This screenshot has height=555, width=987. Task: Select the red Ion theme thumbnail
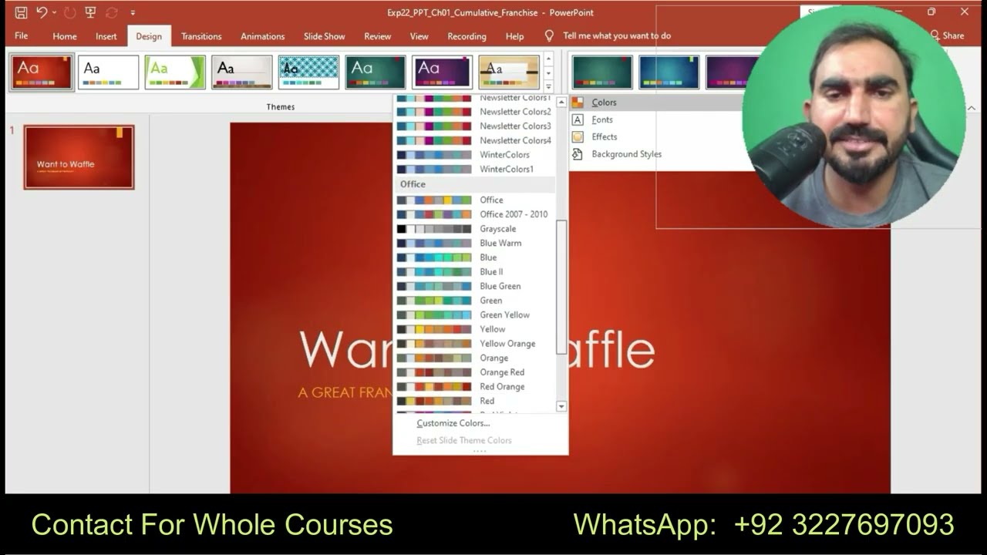[42, 72]
